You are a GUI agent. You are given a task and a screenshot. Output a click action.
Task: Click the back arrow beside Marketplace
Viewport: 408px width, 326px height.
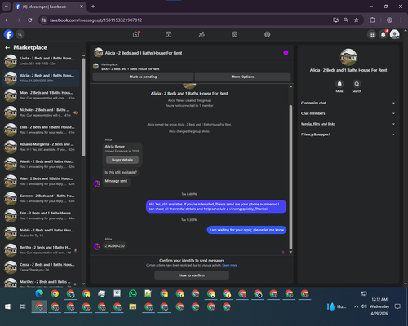point(7,48)
